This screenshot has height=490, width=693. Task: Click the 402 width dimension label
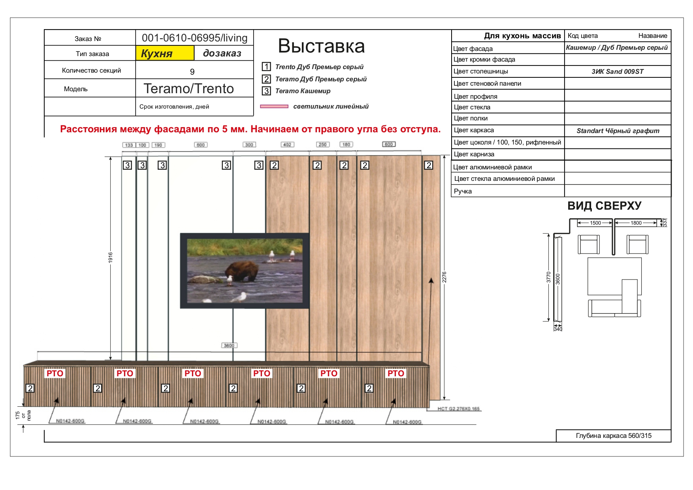click(287, 145)
